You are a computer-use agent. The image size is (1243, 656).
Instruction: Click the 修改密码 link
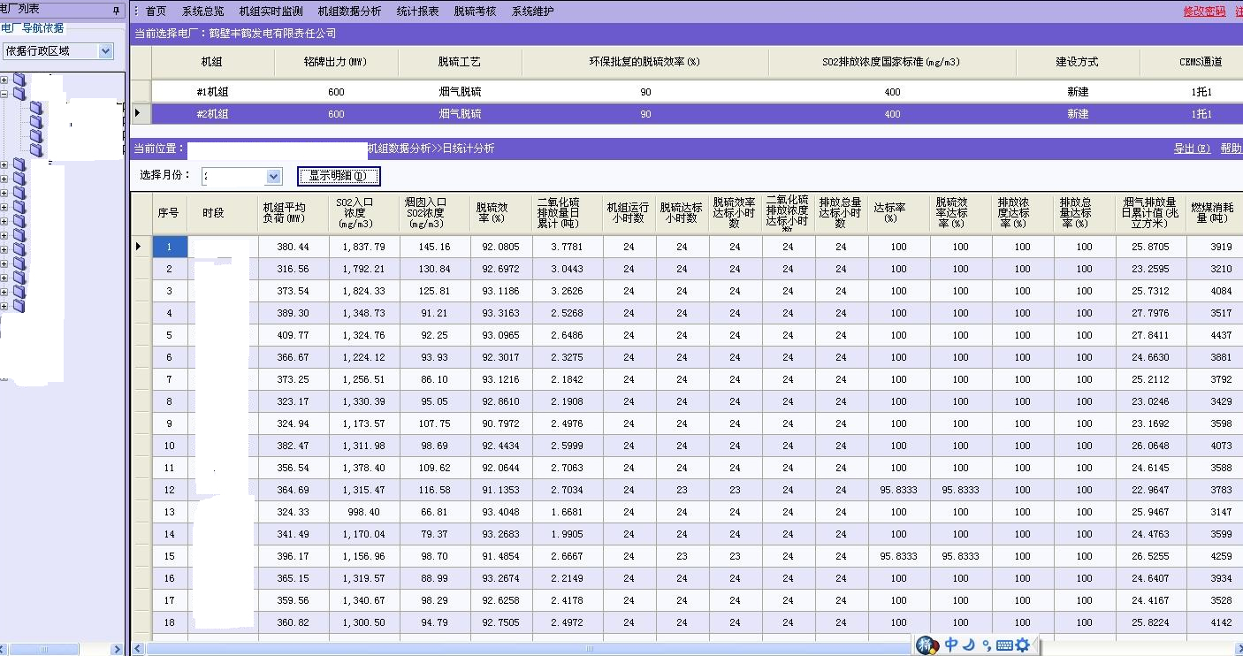point(1204,11)
